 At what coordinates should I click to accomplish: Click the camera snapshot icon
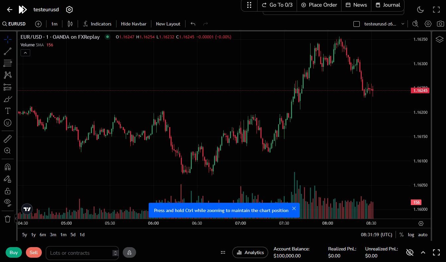(440, 24)
